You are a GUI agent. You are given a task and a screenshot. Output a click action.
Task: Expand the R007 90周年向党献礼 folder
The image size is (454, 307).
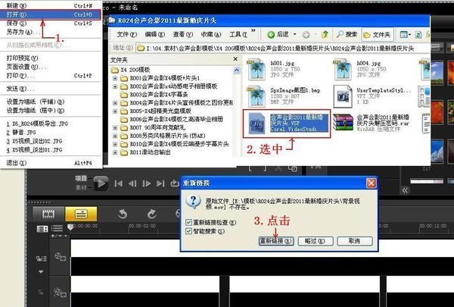click(x=115, y=127)
